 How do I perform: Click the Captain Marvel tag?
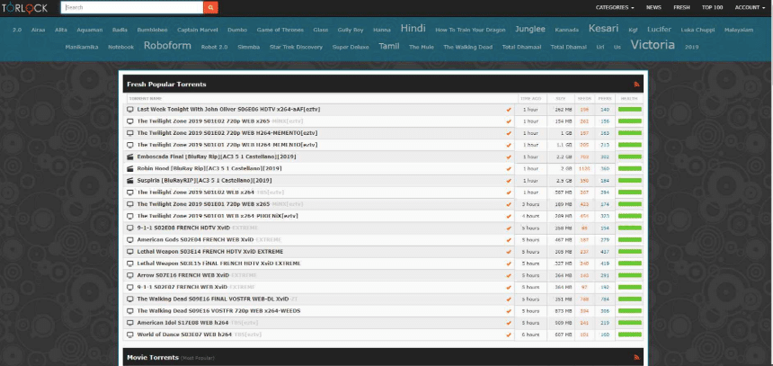click(197, 30)
